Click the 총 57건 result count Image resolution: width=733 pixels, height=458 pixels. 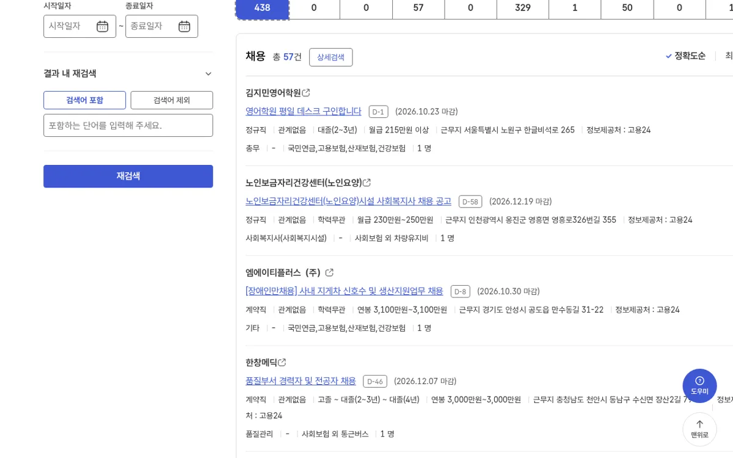(x=287, y=57)
